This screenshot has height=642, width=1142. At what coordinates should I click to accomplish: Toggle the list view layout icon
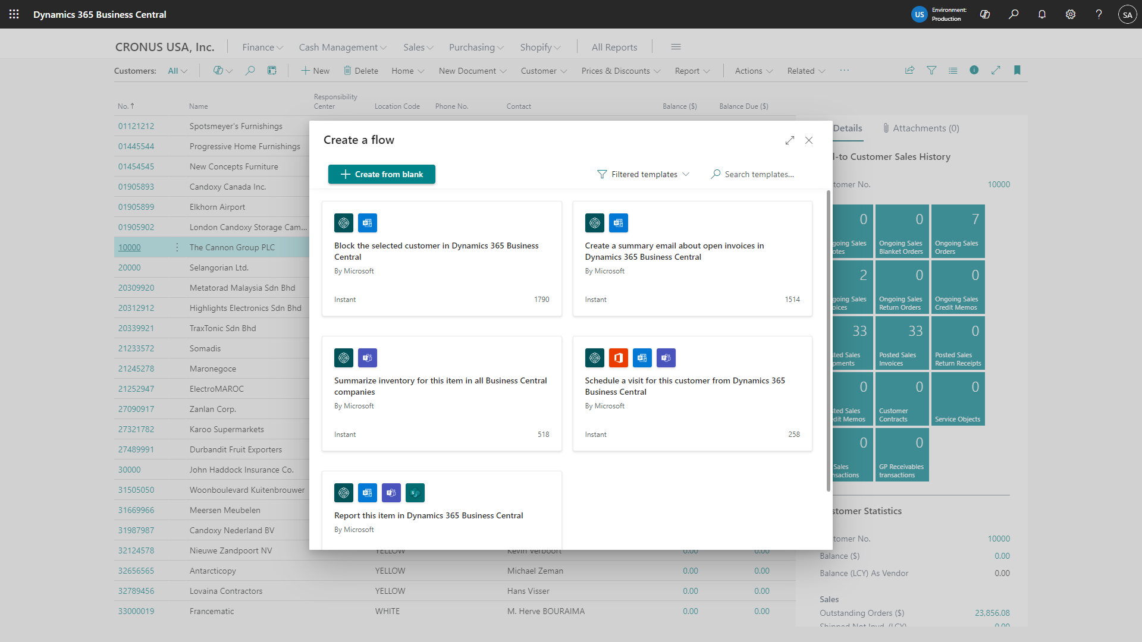tap(953, 70)
